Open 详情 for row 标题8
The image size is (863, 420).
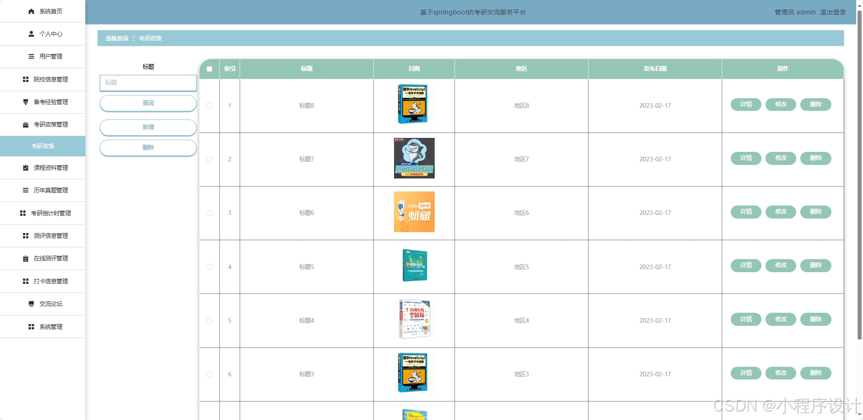746,105
